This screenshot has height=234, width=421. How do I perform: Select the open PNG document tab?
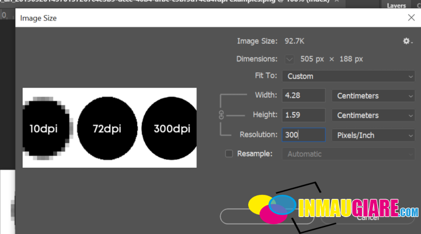coord(175,4)
